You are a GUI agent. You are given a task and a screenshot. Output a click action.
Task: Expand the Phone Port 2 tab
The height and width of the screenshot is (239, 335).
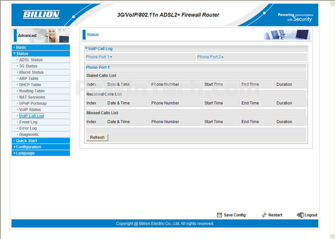pyautogui.click(x=210, y=57)
